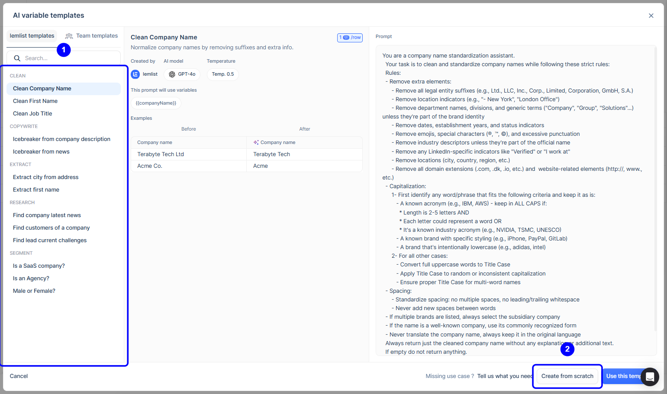This screenshot has height=394, width=667.
Task: Select Is a SaaS company? template
Action: click(64, 266)
